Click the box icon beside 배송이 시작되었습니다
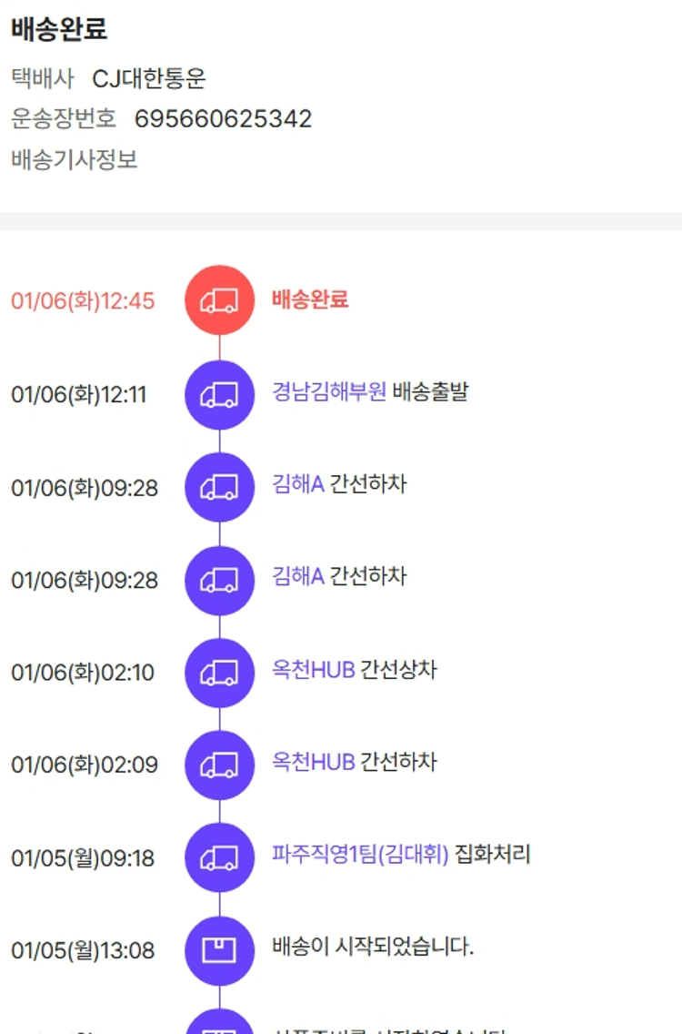The height and width of the screenshot is (1034, 682). point(219,950)
